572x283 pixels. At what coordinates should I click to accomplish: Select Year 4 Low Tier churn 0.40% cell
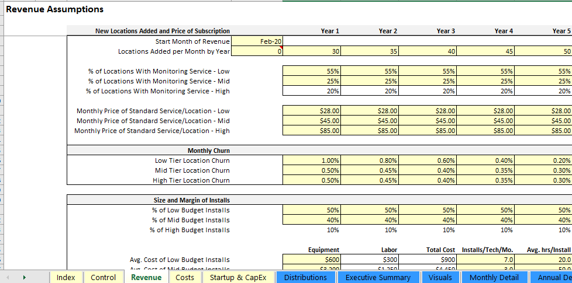485,160
